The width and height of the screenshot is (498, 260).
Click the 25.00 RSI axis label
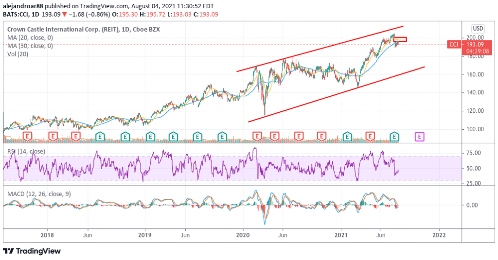tap(473, 184)
